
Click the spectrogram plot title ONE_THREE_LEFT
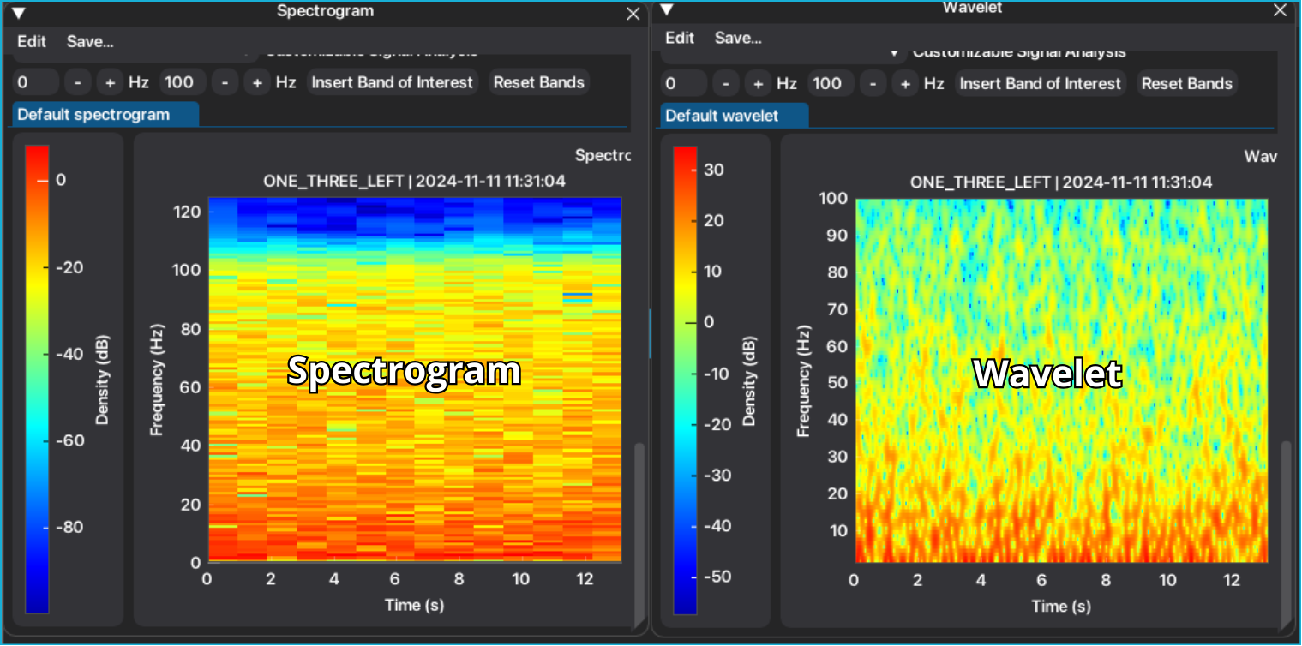pos(414,182)
